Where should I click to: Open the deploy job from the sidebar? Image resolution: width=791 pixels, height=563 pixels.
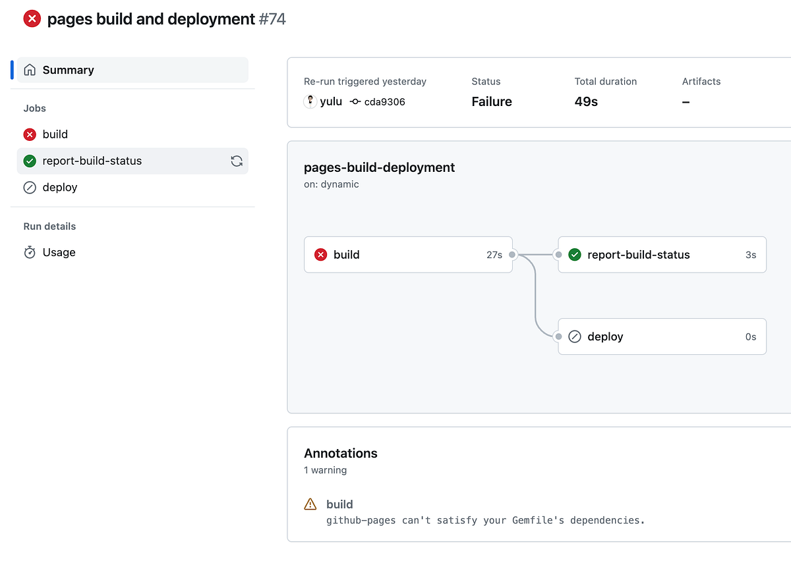click(x=60, y=188)
